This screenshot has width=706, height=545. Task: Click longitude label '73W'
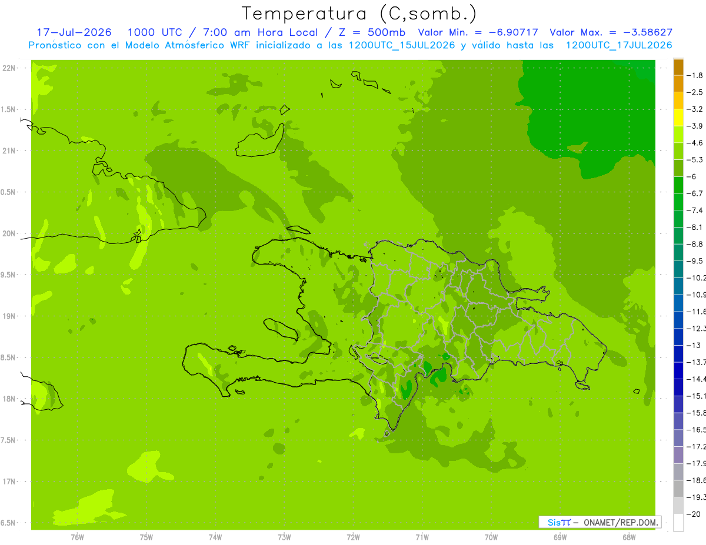click(284, 537)
